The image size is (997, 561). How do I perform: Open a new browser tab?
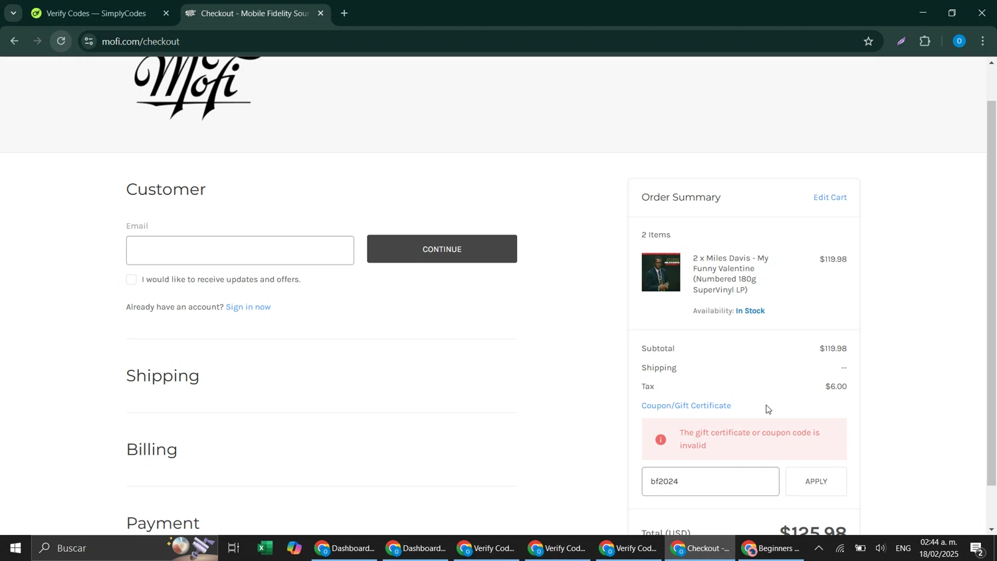[x=344, y=13]
